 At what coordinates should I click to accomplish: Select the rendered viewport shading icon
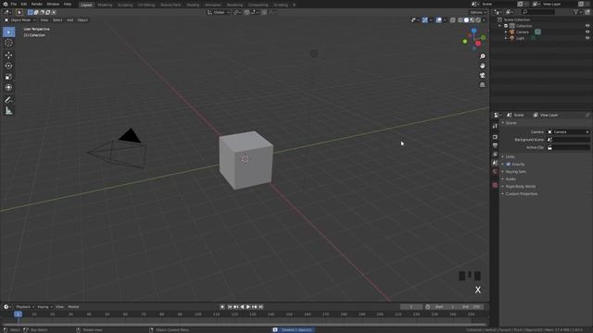[x=478, y=20]
